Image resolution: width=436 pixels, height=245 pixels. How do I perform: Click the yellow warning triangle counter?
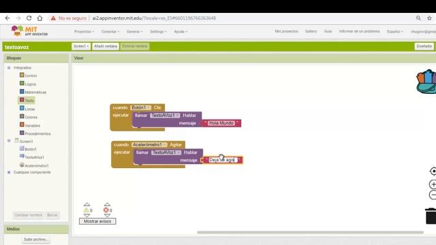tap(87, 210)
